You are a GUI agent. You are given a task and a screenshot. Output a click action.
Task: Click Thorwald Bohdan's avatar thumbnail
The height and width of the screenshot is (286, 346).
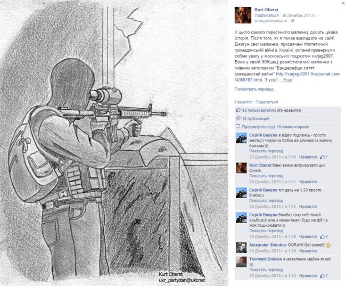241,262
